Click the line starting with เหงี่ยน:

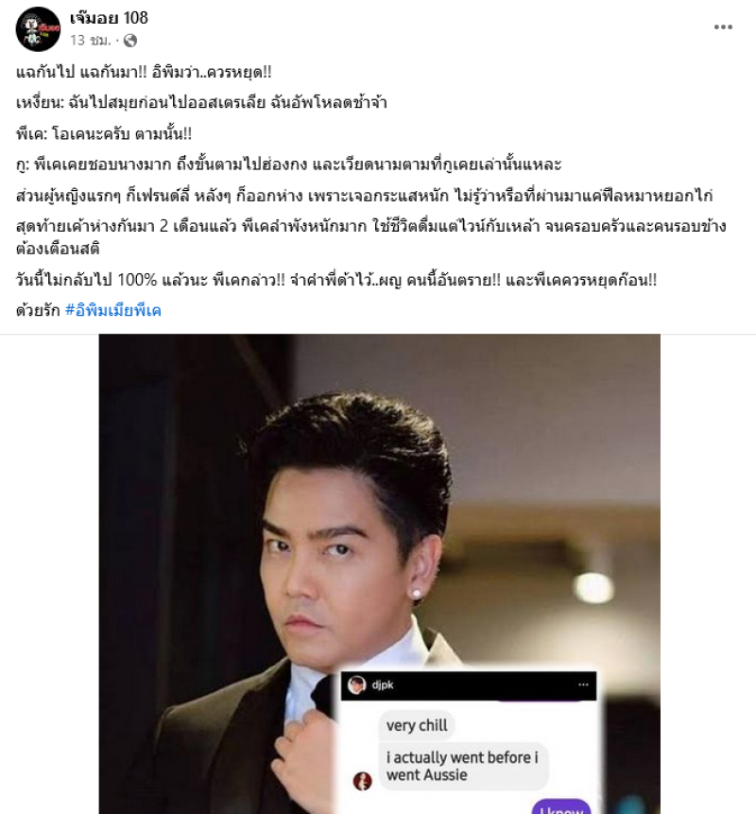(x=201, y=103)
